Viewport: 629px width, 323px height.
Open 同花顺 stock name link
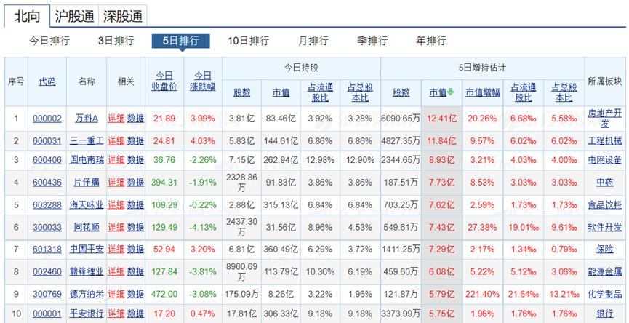coord(87,227)
